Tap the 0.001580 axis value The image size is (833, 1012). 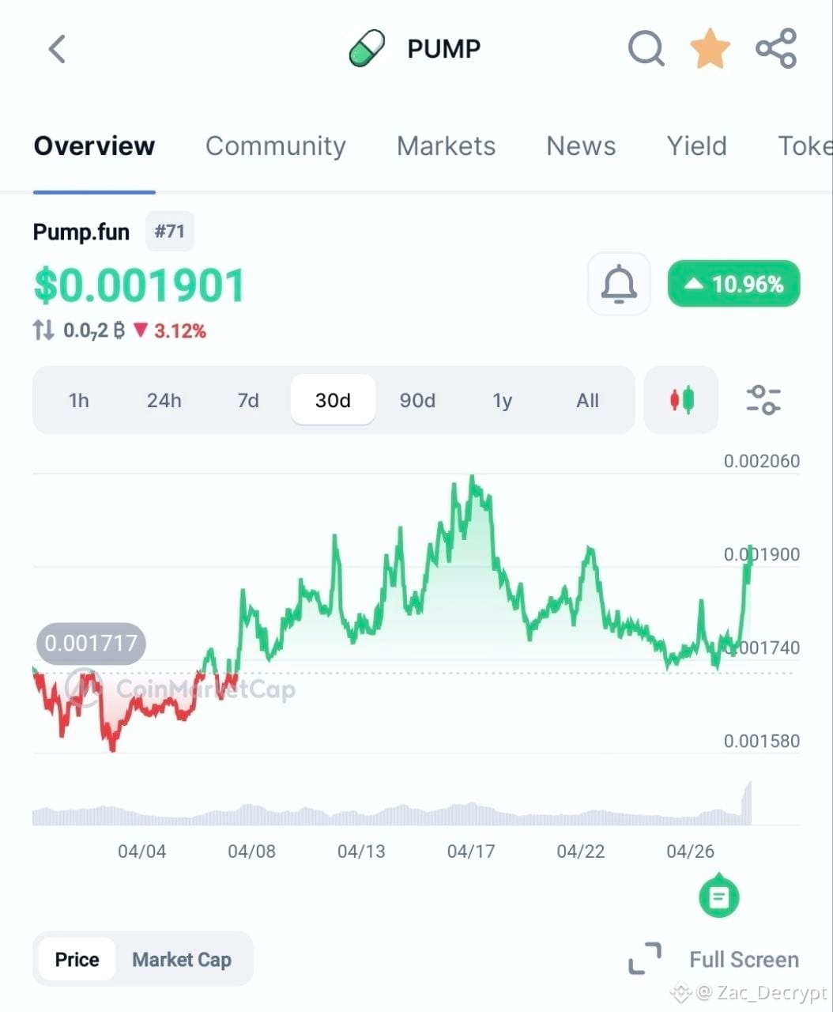[x=762, y=741]
